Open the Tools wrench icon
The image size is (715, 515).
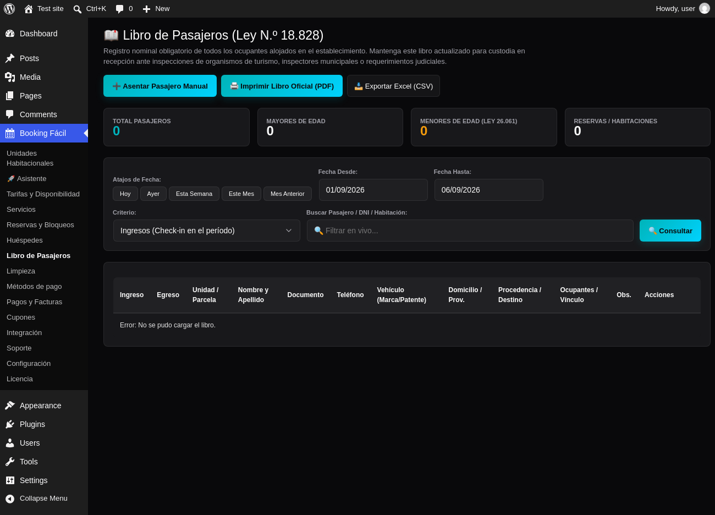click(10, 462)
